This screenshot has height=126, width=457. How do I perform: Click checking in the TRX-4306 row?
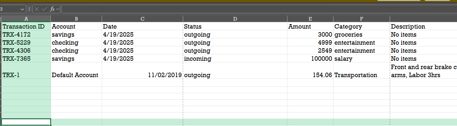click(76, 50)
